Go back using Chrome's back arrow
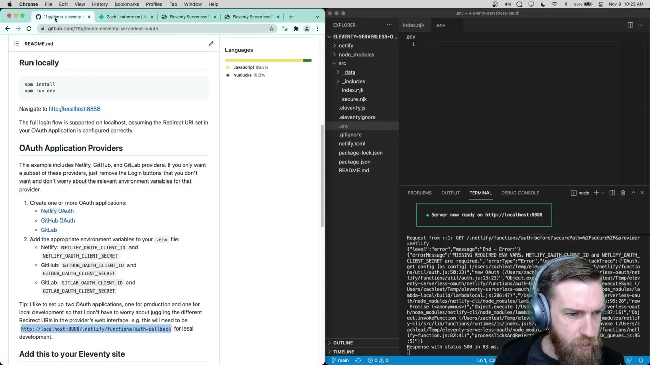Viewport: 650px width, 365px height. click(7, 29)
